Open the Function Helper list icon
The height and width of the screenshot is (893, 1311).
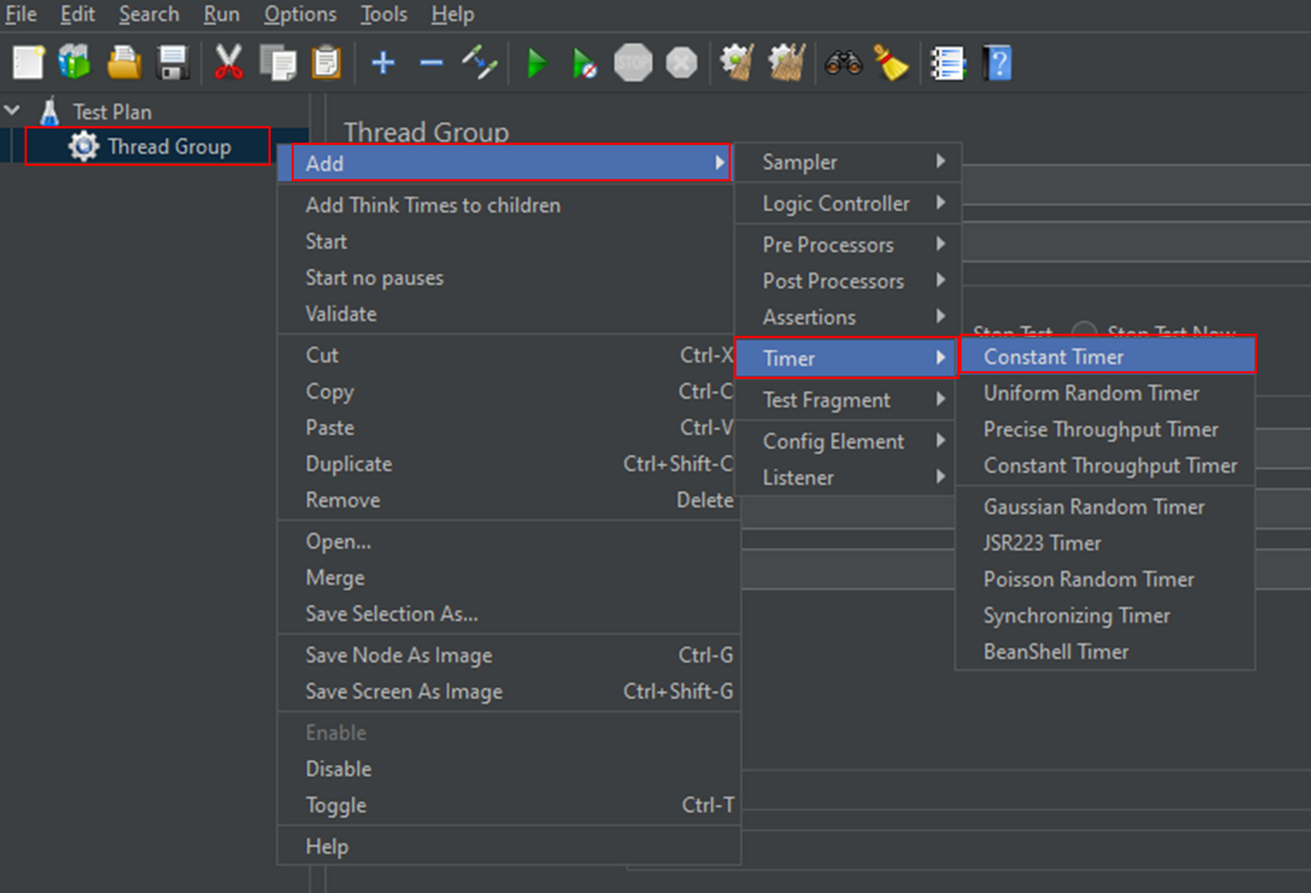click(x=948, y=64)
